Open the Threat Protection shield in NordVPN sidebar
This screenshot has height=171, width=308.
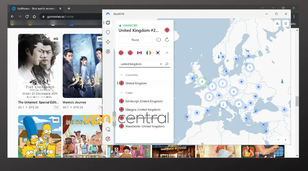[108, 32]
